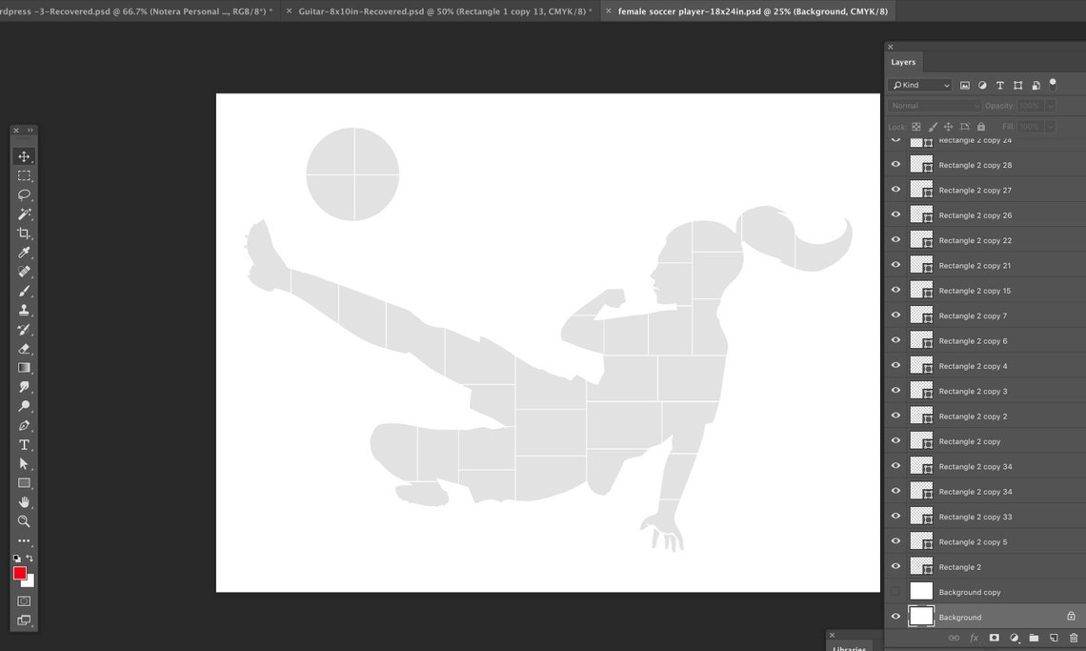Click the Delete layer trash button
Screen dimensions: 1086x651
pos(1074,637)
